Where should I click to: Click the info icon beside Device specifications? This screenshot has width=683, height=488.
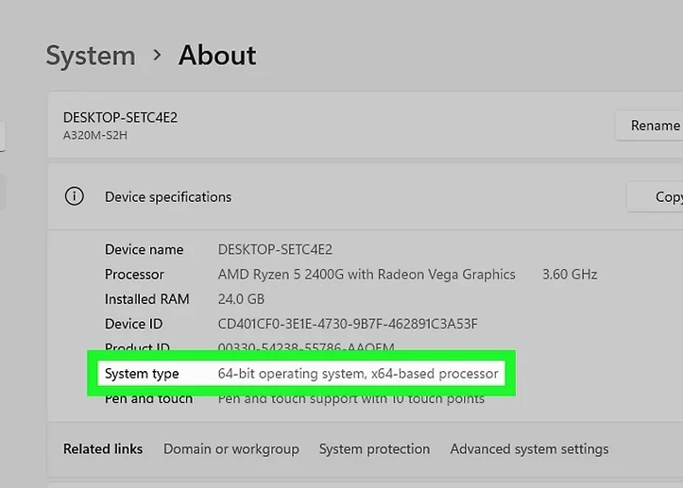tap(74, 196)
